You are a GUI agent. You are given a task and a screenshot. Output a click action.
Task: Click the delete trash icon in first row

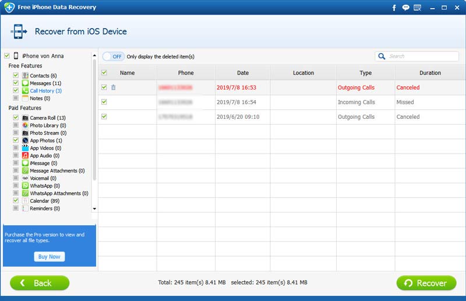click(x=113, y=87)
